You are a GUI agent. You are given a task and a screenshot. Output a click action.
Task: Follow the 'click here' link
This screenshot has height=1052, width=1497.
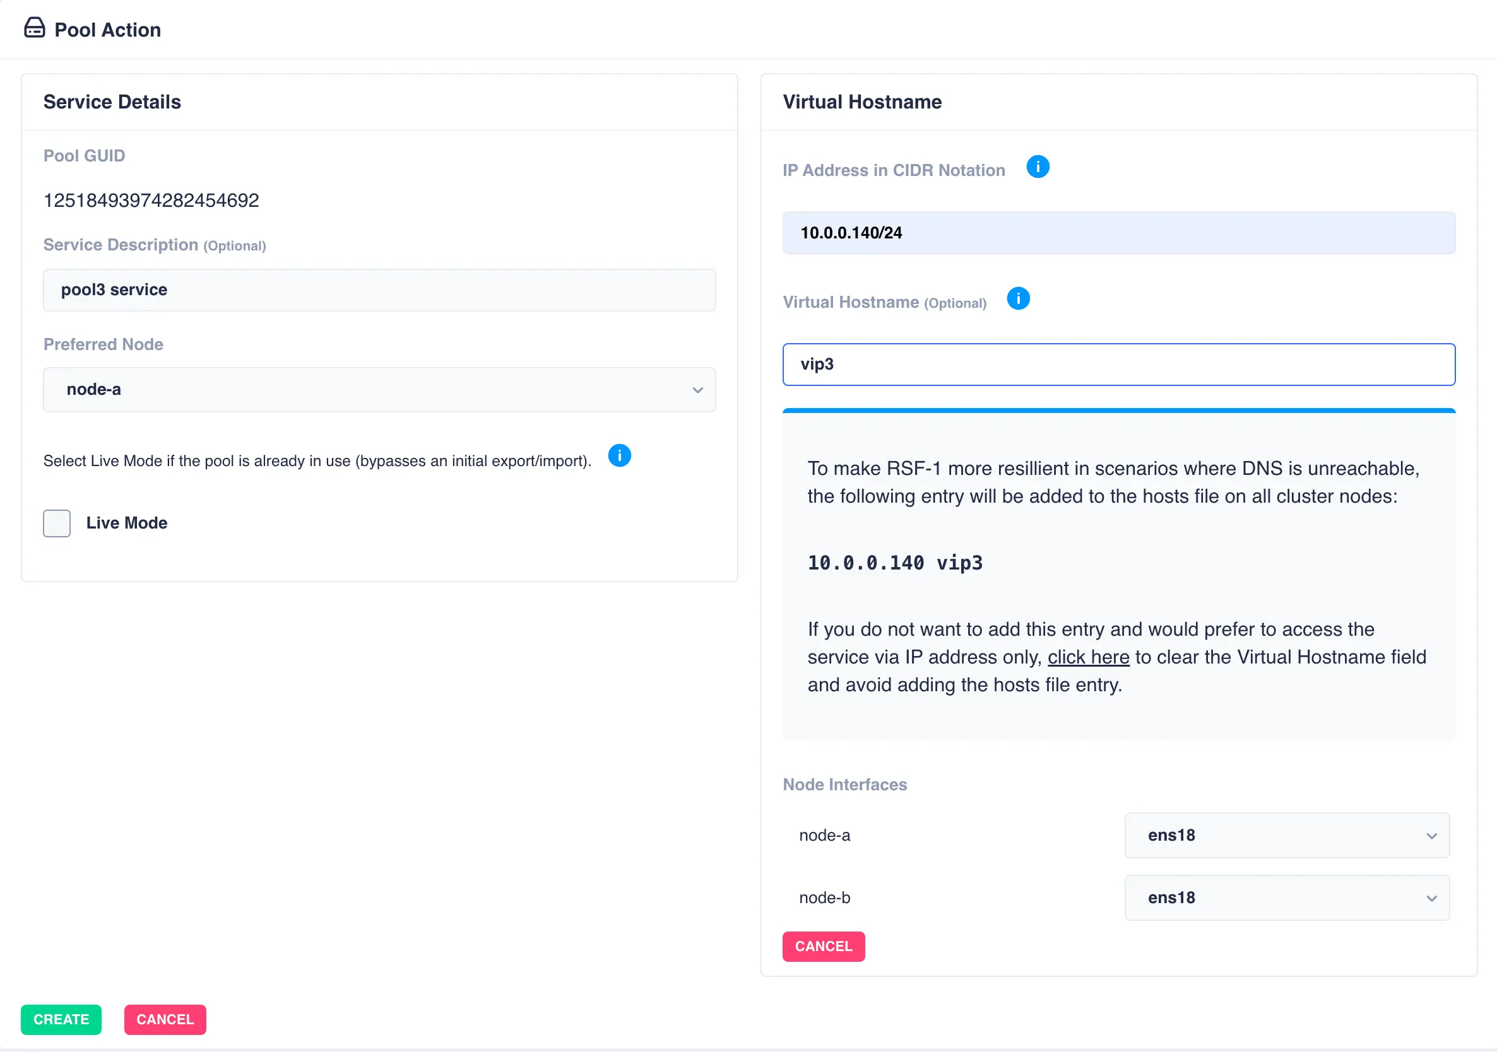(x=1087, y=657)
